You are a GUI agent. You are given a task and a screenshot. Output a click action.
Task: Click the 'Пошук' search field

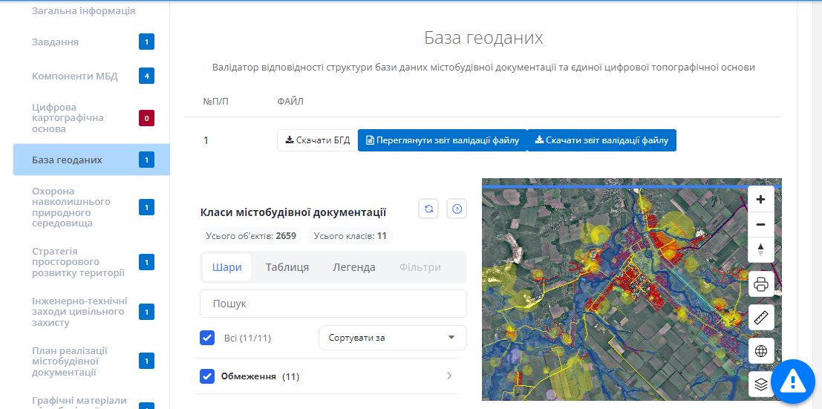[333, 304]
